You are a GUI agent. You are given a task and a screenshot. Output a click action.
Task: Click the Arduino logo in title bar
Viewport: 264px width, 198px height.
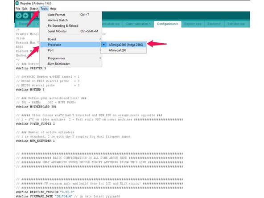click(x=17, y=3)
